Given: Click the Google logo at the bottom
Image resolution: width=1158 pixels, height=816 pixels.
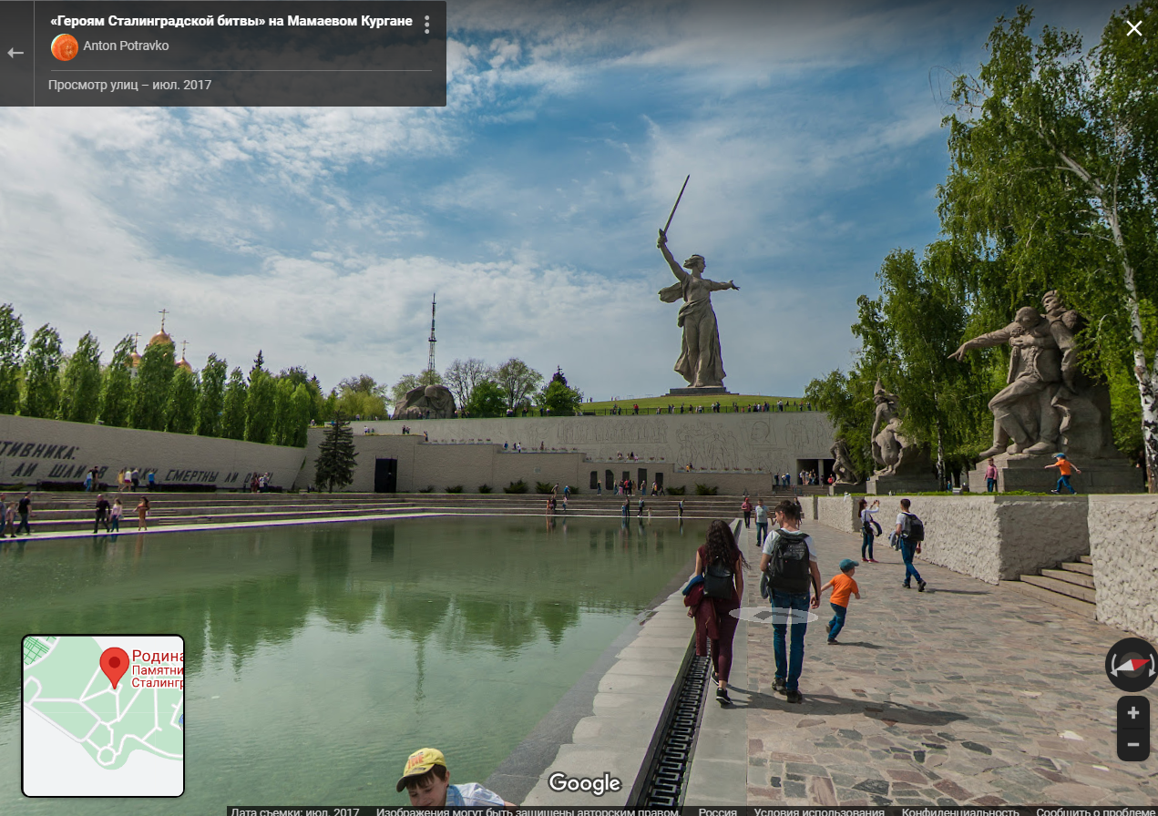Looking at the screenshot, I should pos(584,783).
